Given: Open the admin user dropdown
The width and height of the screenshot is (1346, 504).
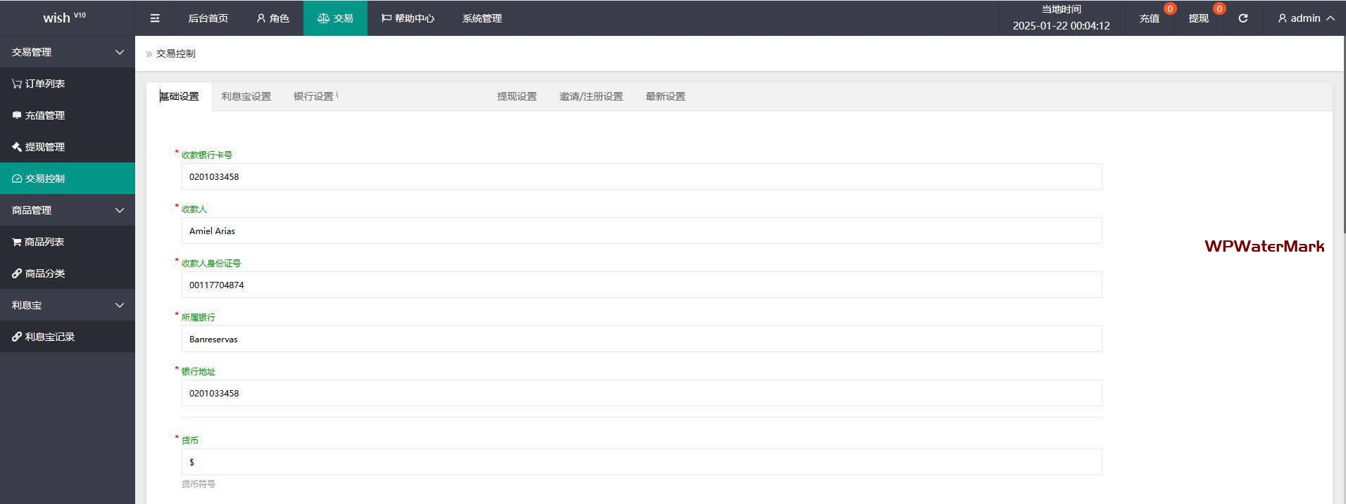Looking at the screenshot, I should pos(1306,18).
